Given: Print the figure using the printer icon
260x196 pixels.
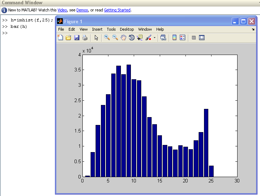Looking at the screenshot, I should click(85, 38).
